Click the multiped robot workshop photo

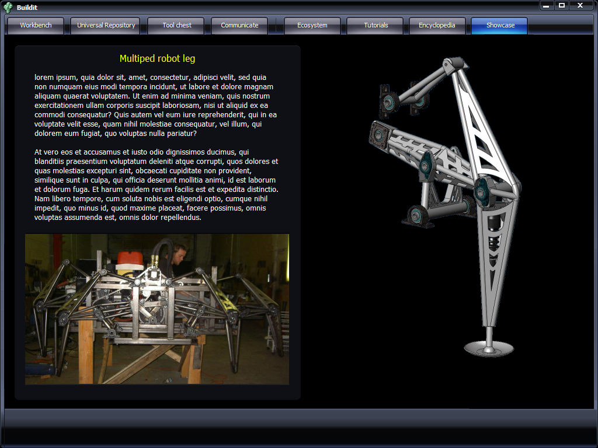(157, 309)
